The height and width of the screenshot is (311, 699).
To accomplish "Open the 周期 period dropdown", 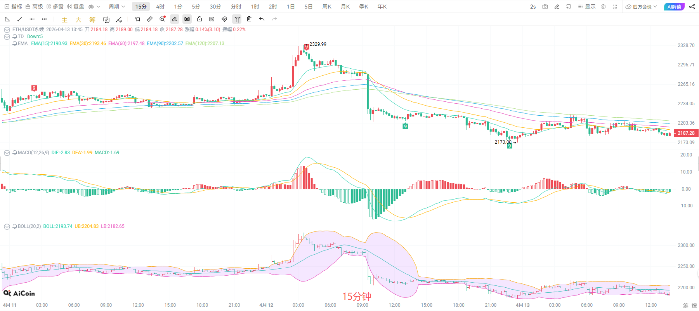I will coord(116,7).
